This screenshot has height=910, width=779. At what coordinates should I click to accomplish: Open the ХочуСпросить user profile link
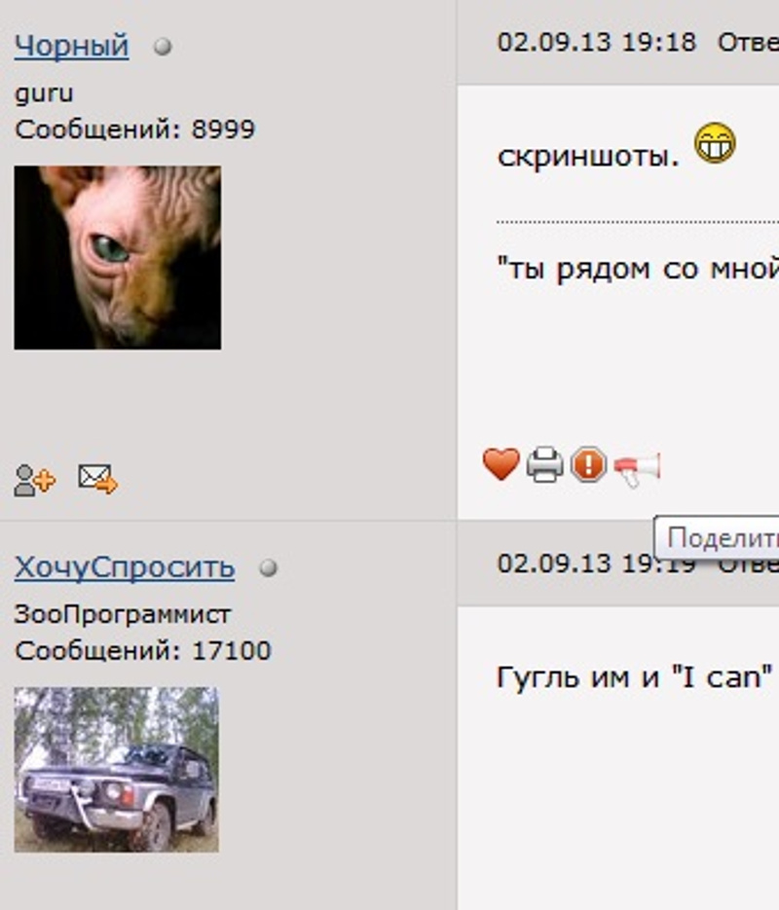[x=125, y=567]
